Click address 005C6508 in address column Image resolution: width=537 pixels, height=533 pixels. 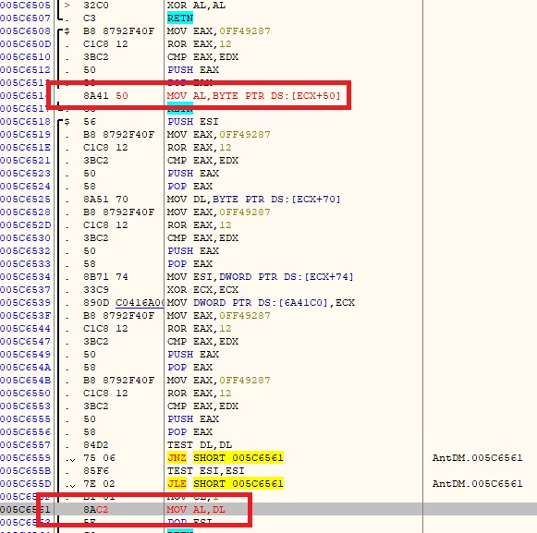(25, 31)
